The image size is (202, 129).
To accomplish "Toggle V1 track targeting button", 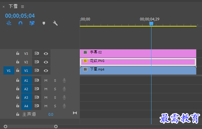I will [x=27, y=70].
